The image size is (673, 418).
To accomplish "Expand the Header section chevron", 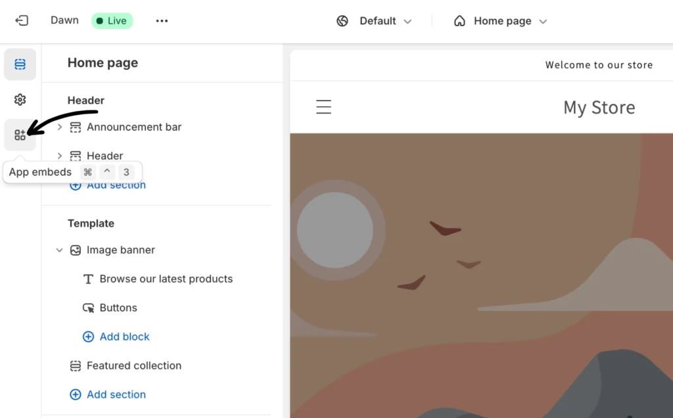I will coord(60,156).
